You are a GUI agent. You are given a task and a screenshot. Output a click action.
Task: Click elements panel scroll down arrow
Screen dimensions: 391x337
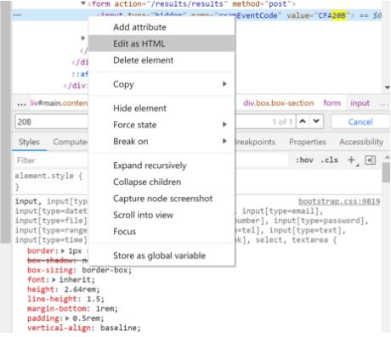[387, 87]
